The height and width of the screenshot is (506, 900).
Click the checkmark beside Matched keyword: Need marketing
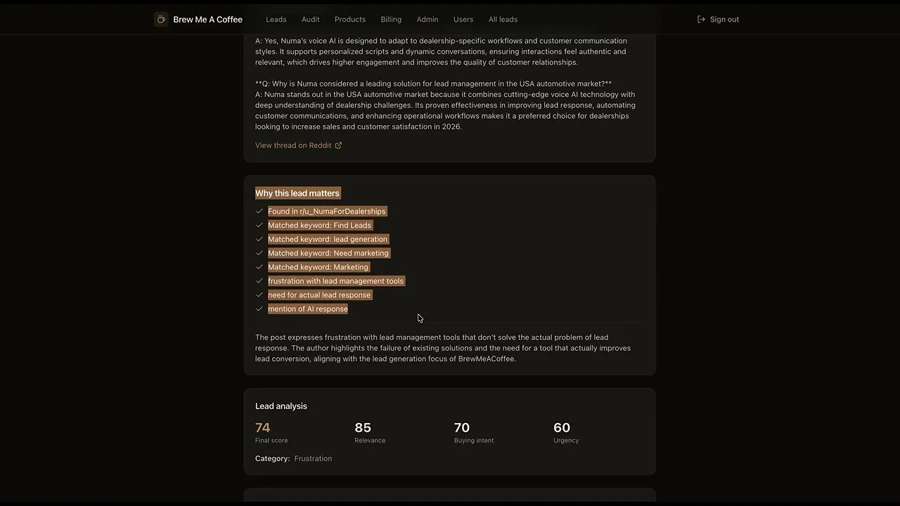pyautogui.click(x=259, y=253)
